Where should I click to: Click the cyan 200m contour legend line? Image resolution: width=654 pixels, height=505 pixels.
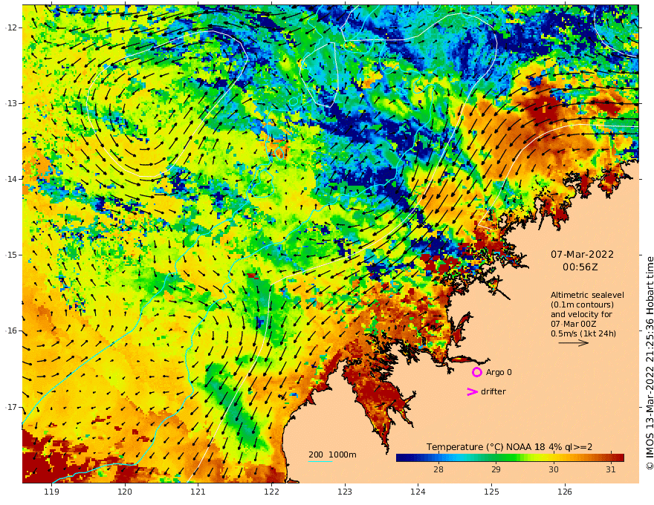(x=320, y=461)
